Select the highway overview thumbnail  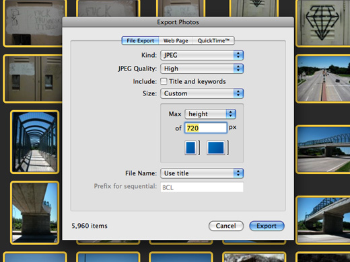coord(323,79)
